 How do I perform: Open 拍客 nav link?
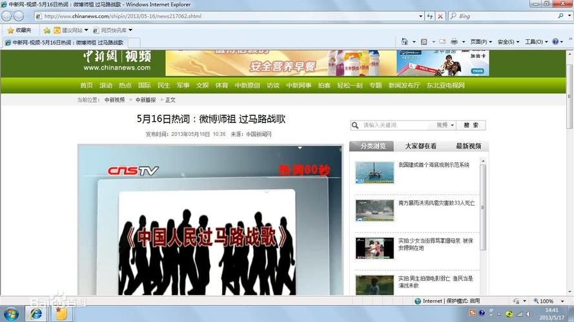click(x=324, y=86)
